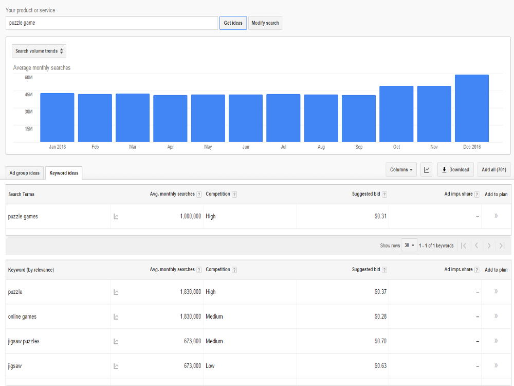514x386 pixels.
Task: Click 'puzzle' keyword text
Action: (x=15, y=292)
